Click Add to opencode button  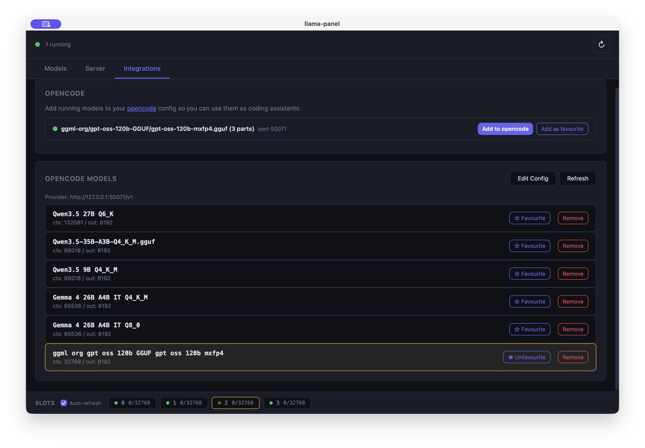(505, 129)
